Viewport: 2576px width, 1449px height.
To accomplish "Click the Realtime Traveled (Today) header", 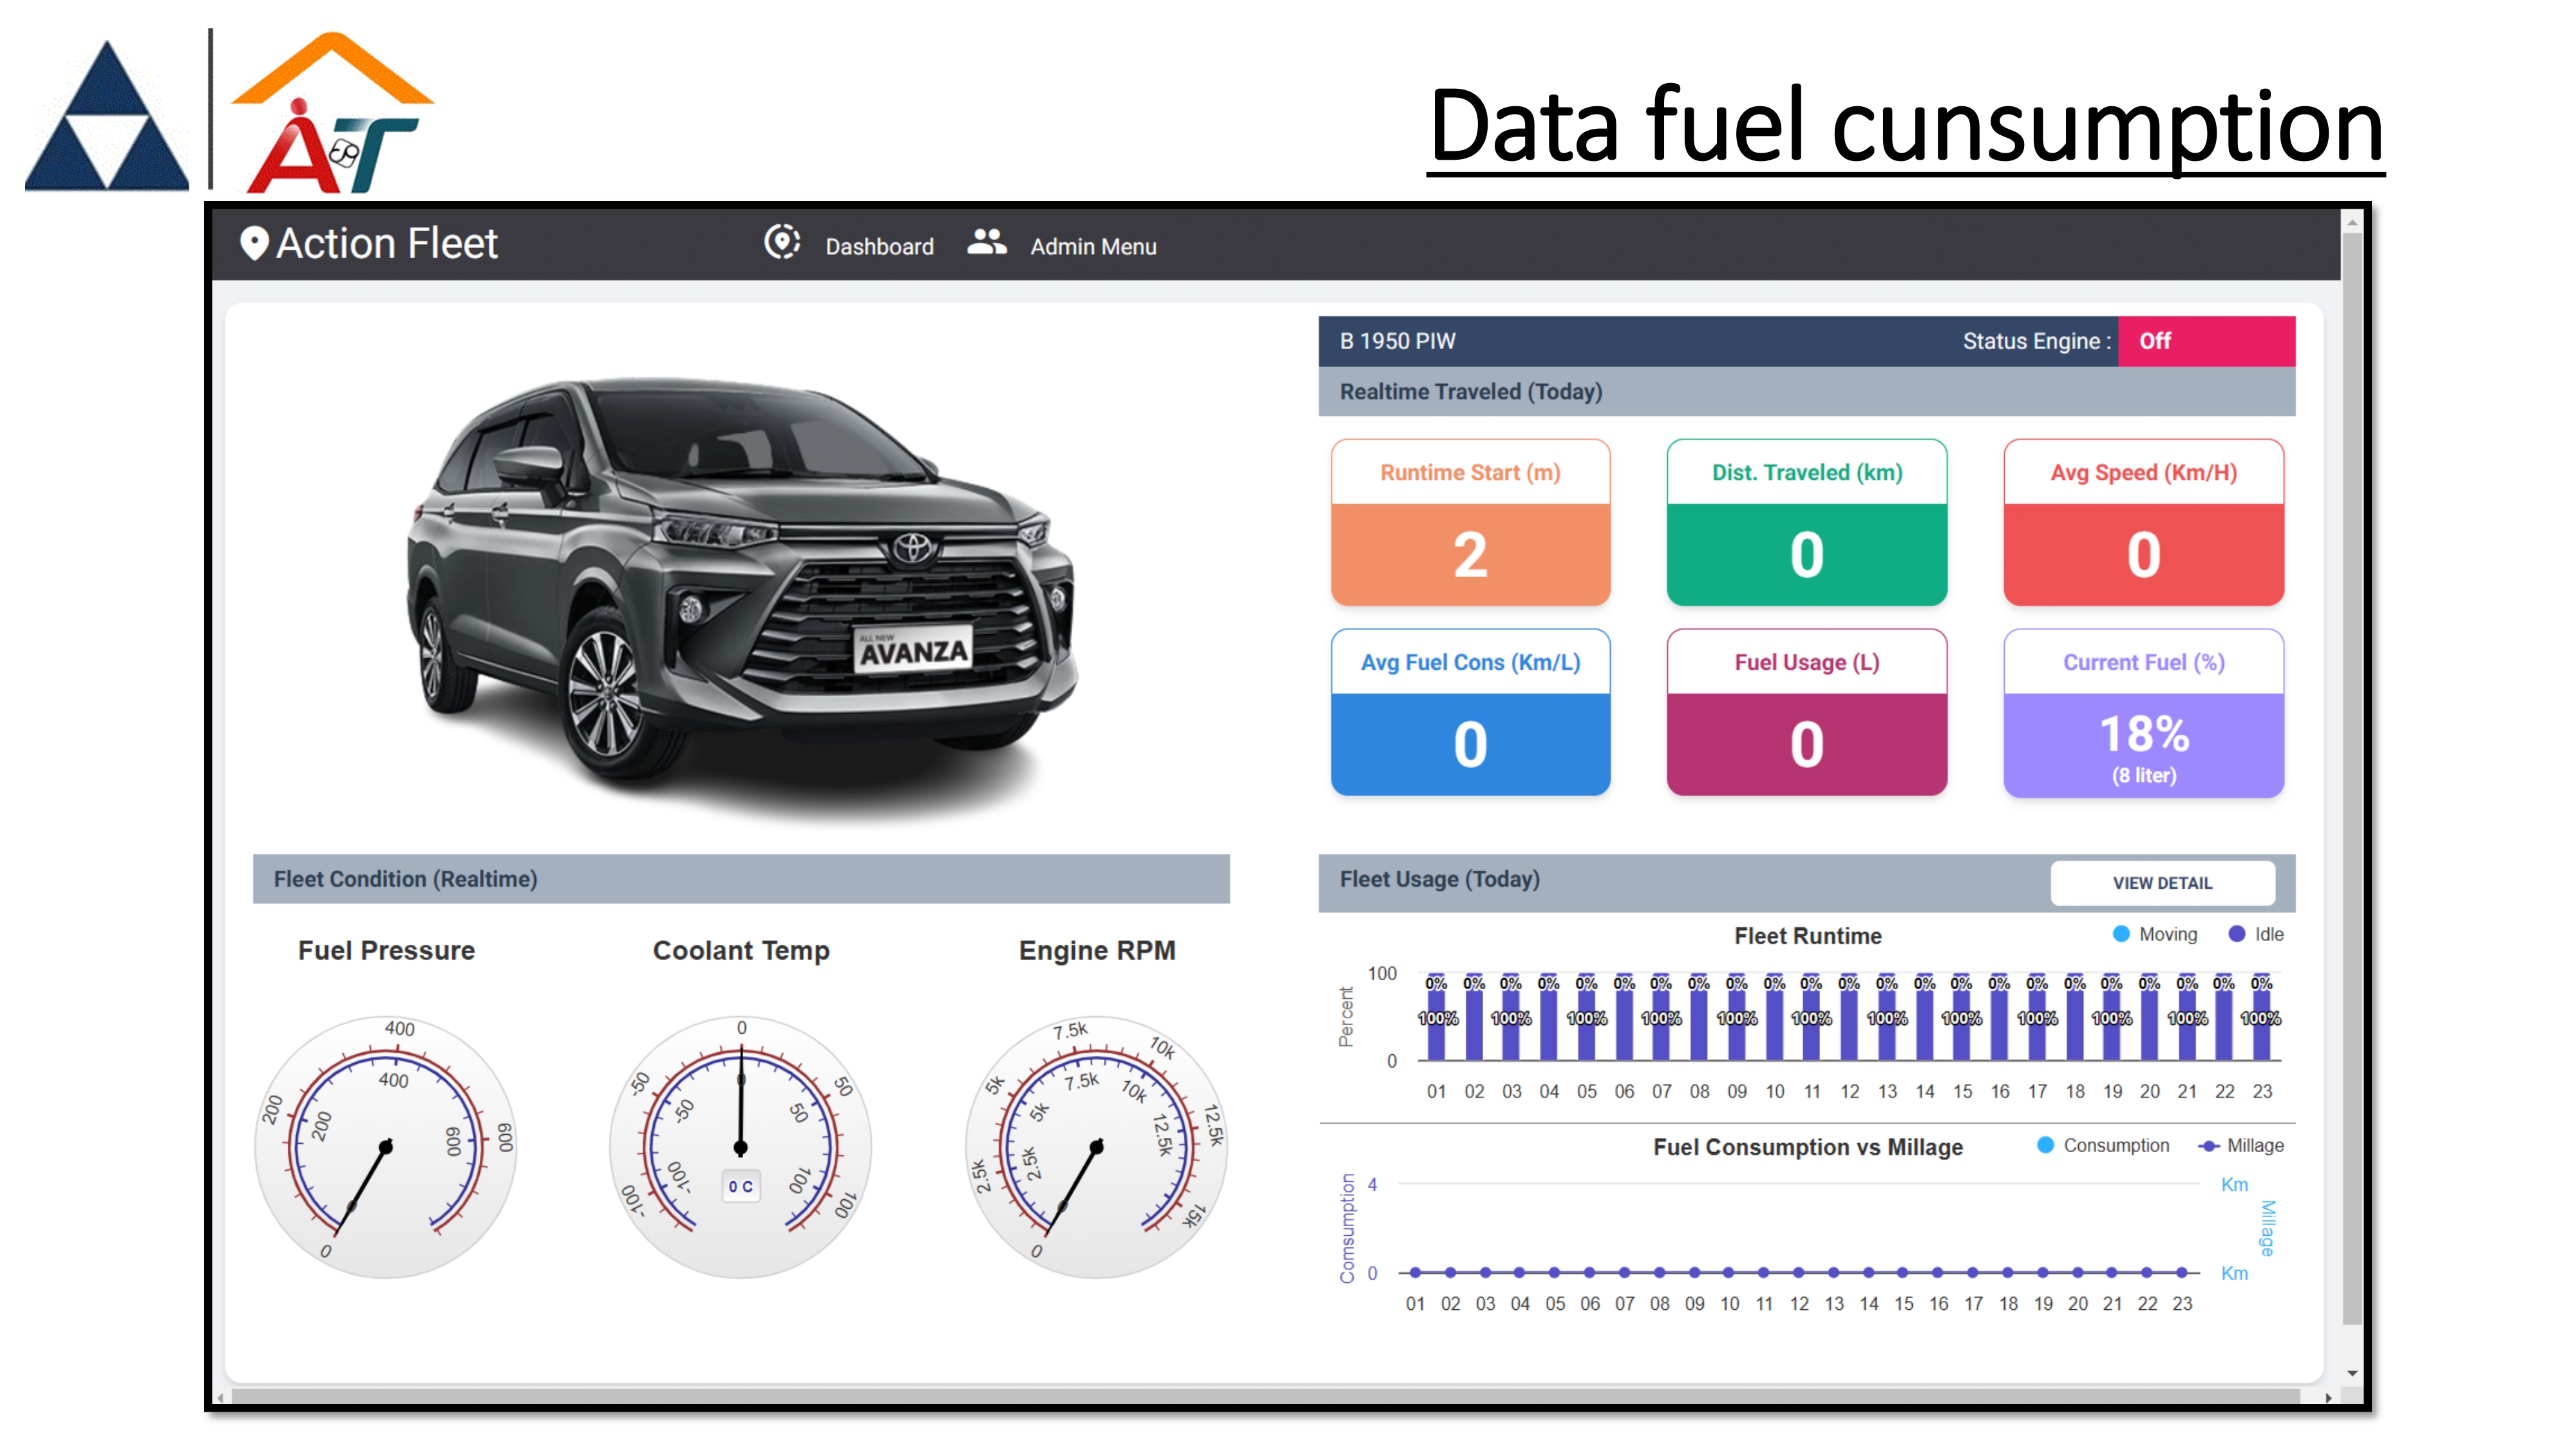I will (1806, 391).
